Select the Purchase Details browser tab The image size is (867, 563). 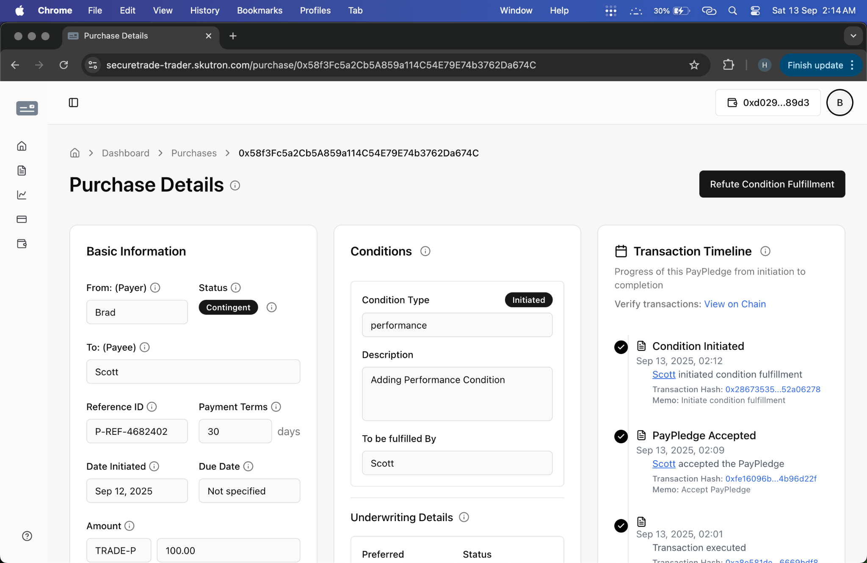pos(141,36)
